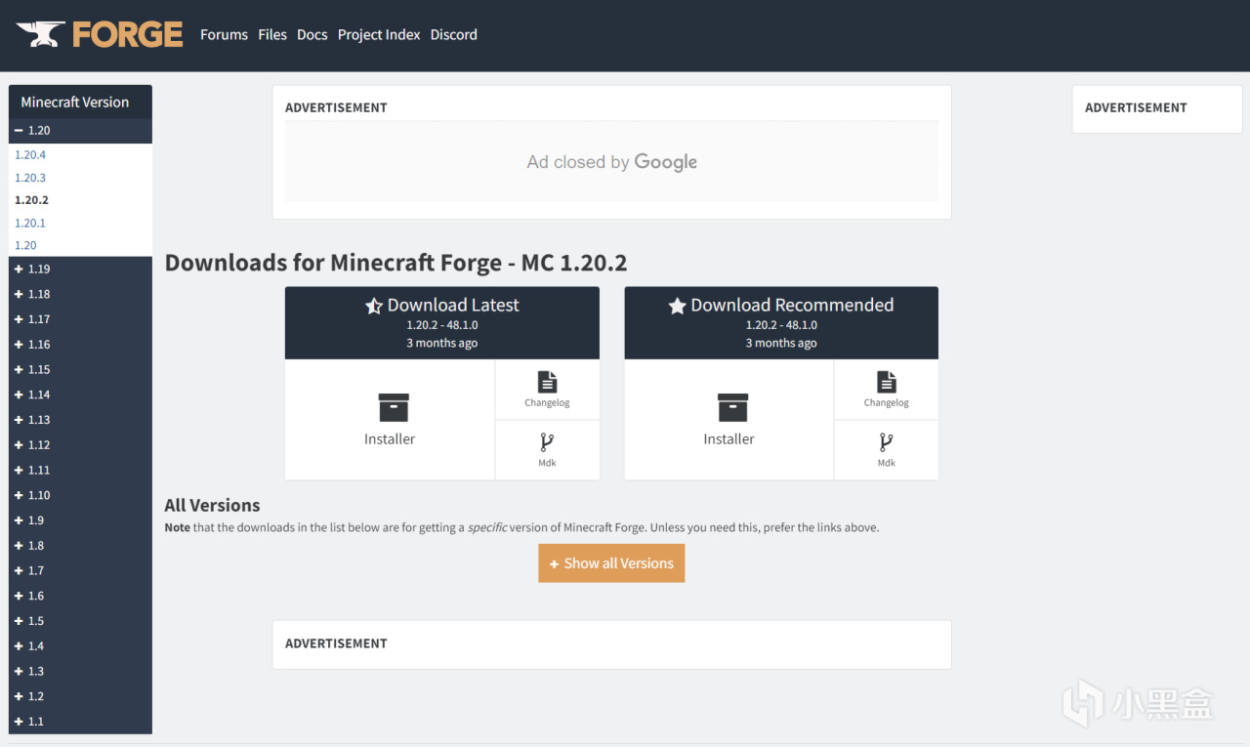Go to the Docs page
This screenshot has width=1250, height=747.
(x=312, y=34)
